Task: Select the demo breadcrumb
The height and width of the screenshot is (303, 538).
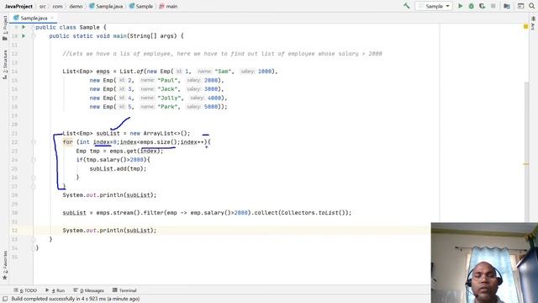Action: 76,6
